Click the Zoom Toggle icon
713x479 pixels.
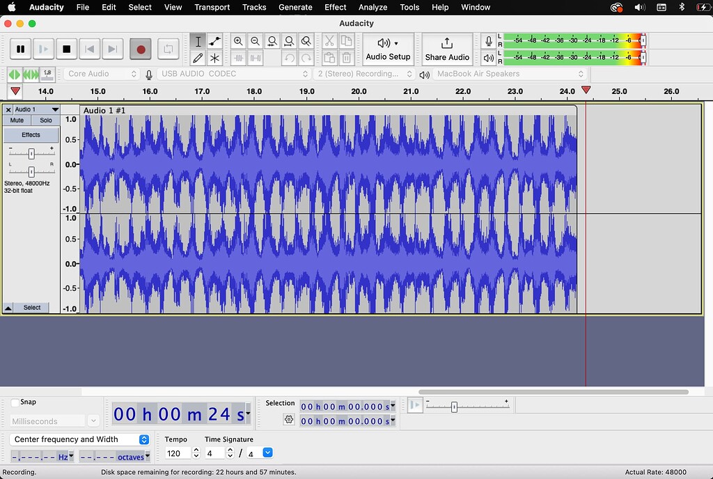[x=306, y=41]
